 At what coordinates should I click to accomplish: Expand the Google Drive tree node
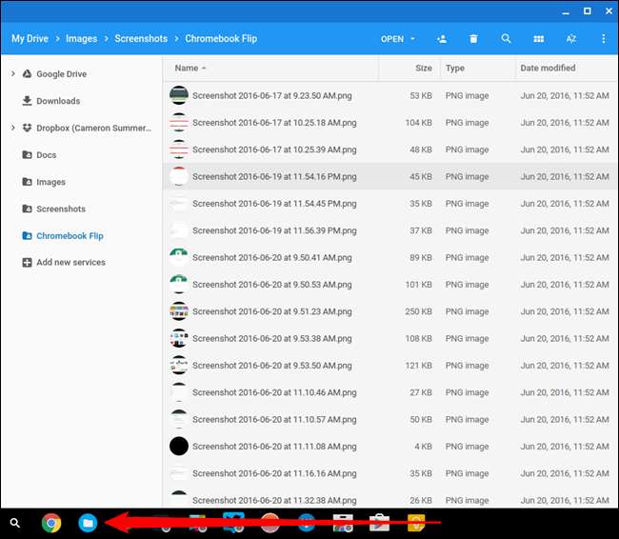point(12,74)
